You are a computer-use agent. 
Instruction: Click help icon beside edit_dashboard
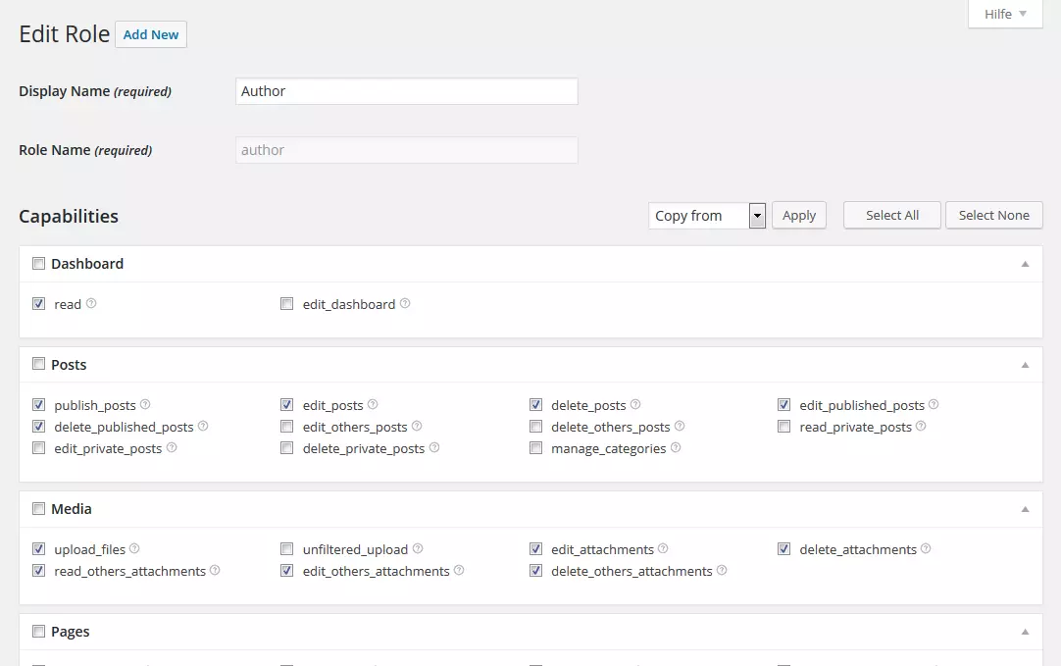pos(405,304)
